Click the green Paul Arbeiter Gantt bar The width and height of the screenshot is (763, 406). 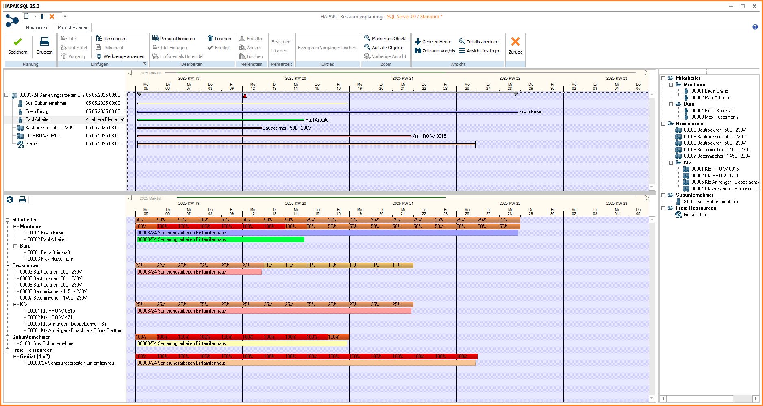pyautogui.click(x=220, y=120)
